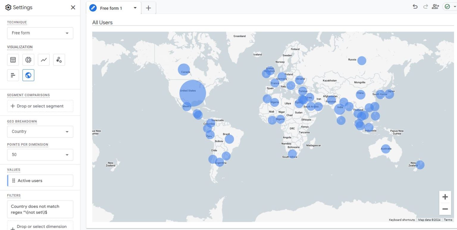Viewport: 457px width, 230px height.
Task: Select the line chart visualization
Action: (44, 60)
